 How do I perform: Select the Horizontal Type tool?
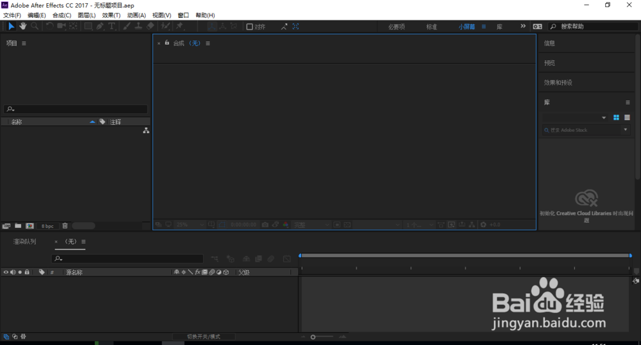click(x=111, y=26)
